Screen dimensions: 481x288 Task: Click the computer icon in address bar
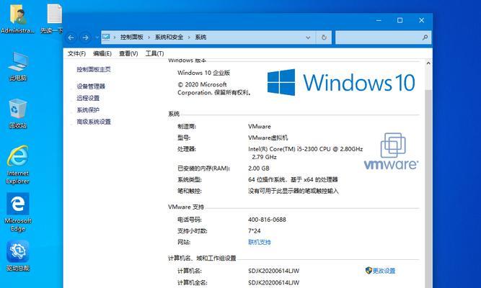click(x=106, y=37)
